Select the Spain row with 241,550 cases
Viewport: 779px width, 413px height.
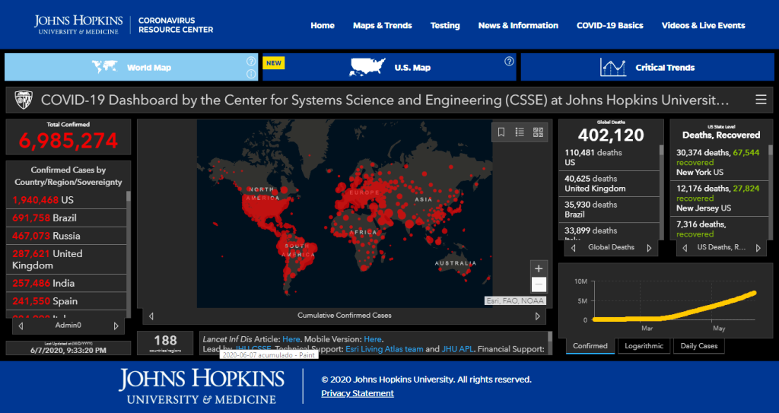(x=66, y=301)
